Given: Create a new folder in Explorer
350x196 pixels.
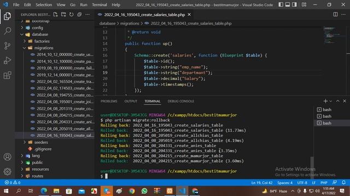Looking at the screenshot, I should (x=63, y=15).
